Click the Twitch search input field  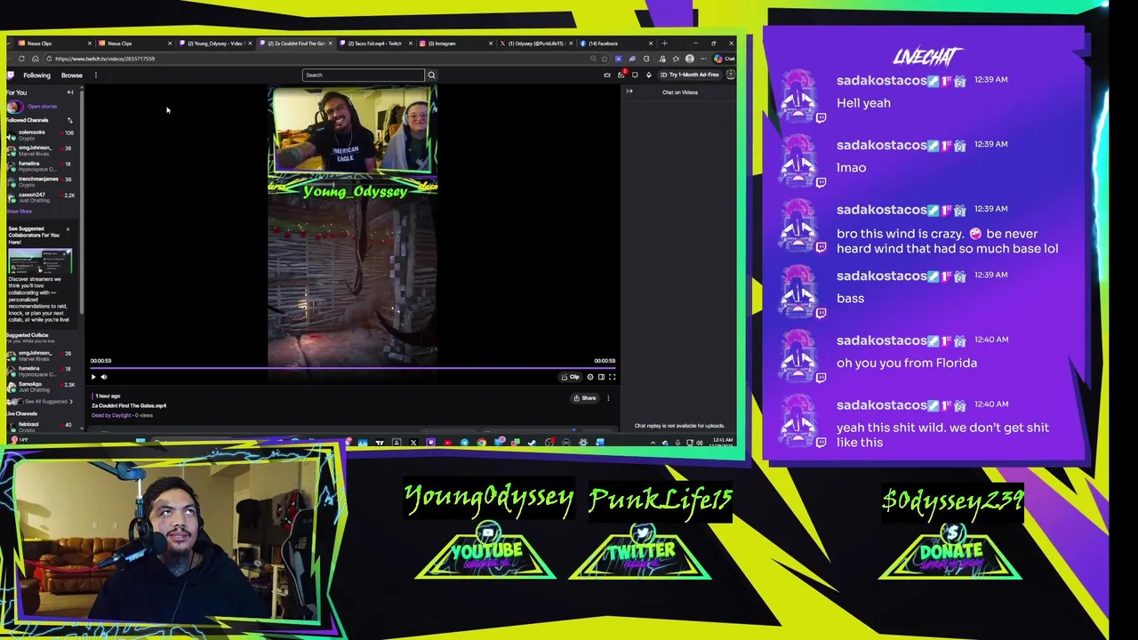point(364,75)
